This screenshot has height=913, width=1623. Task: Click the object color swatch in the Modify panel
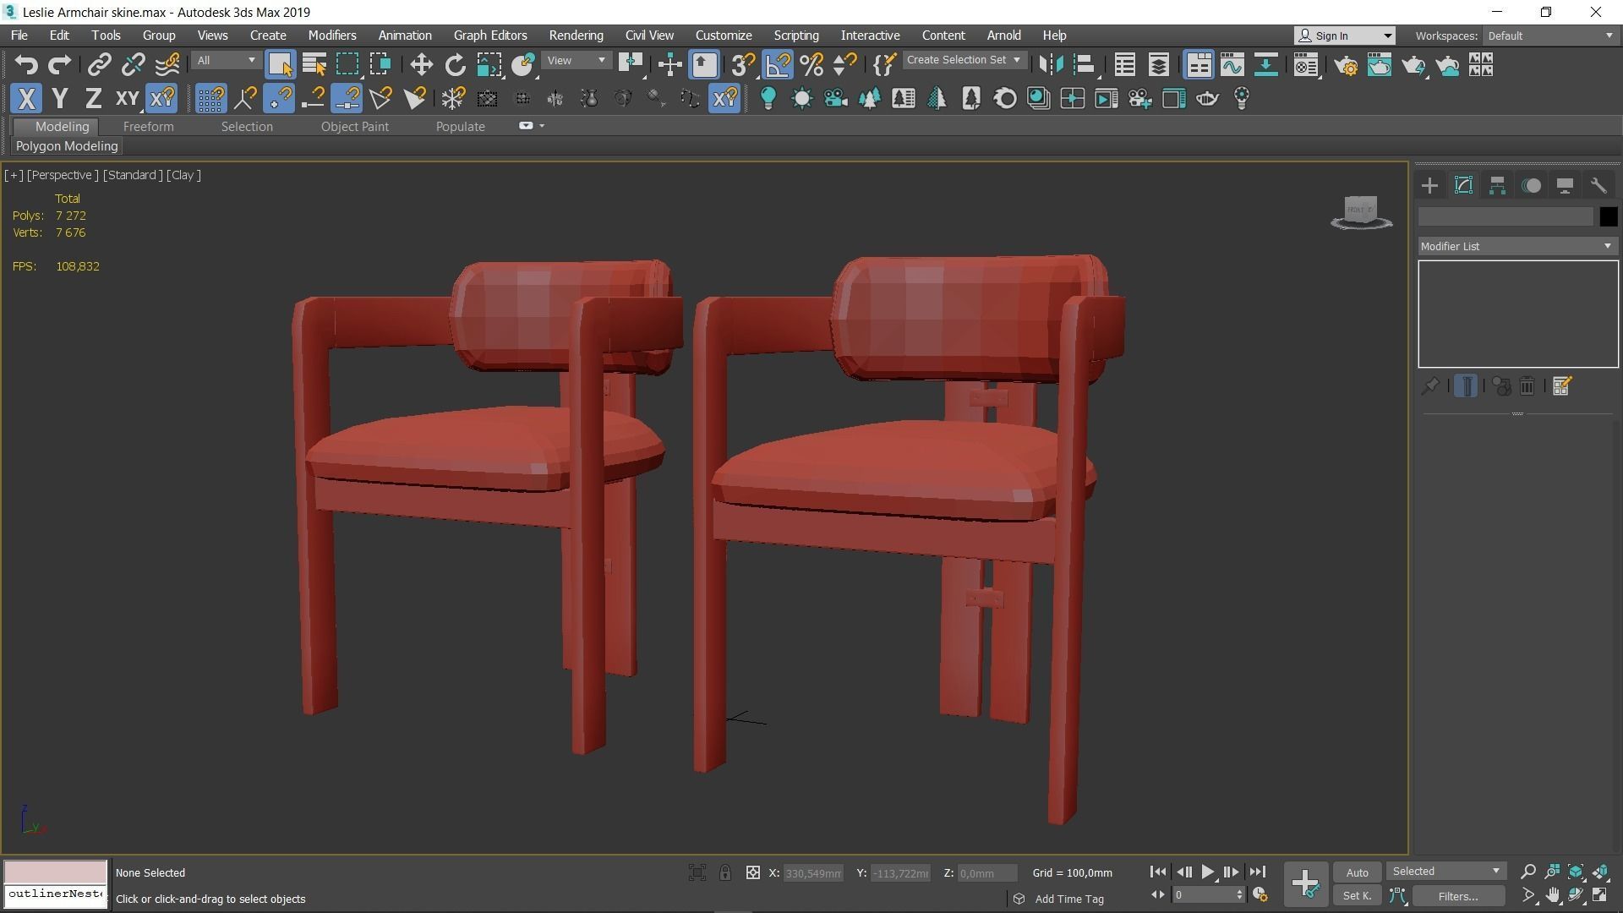1609,216
